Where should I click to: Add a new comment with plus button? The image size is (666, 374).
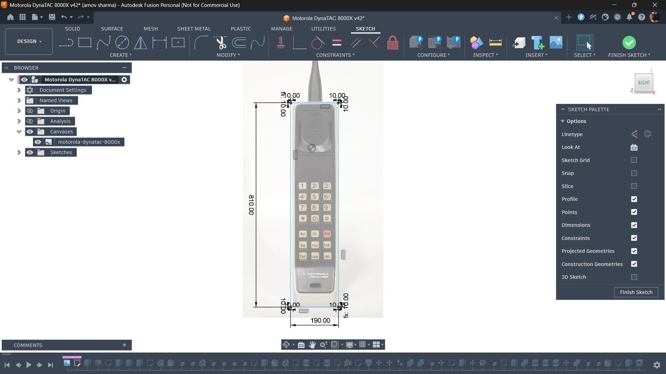125,345
